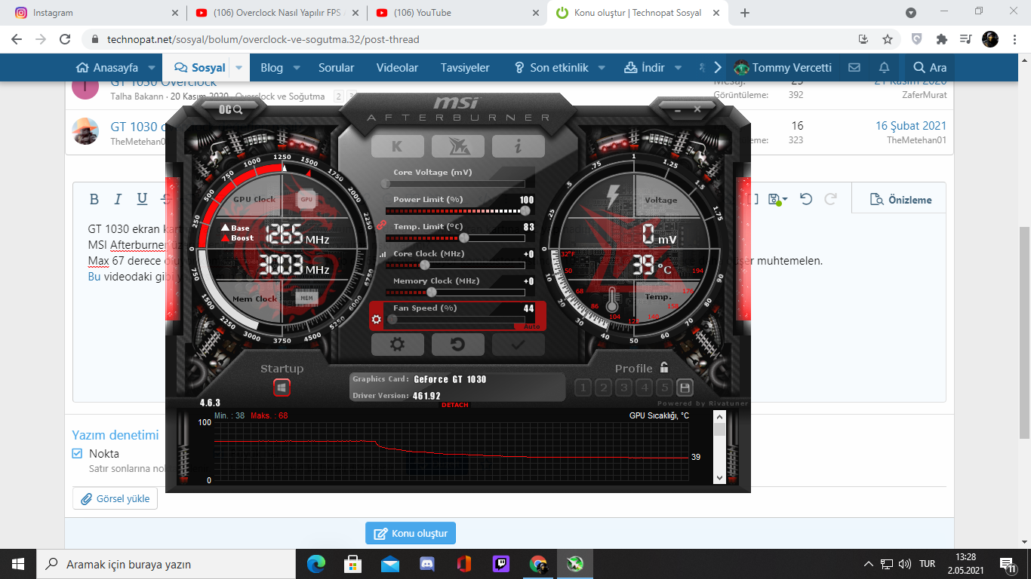Show the Afterburner information panel
This screenshot has height=579, width=1031.
[x=518, y=146]
